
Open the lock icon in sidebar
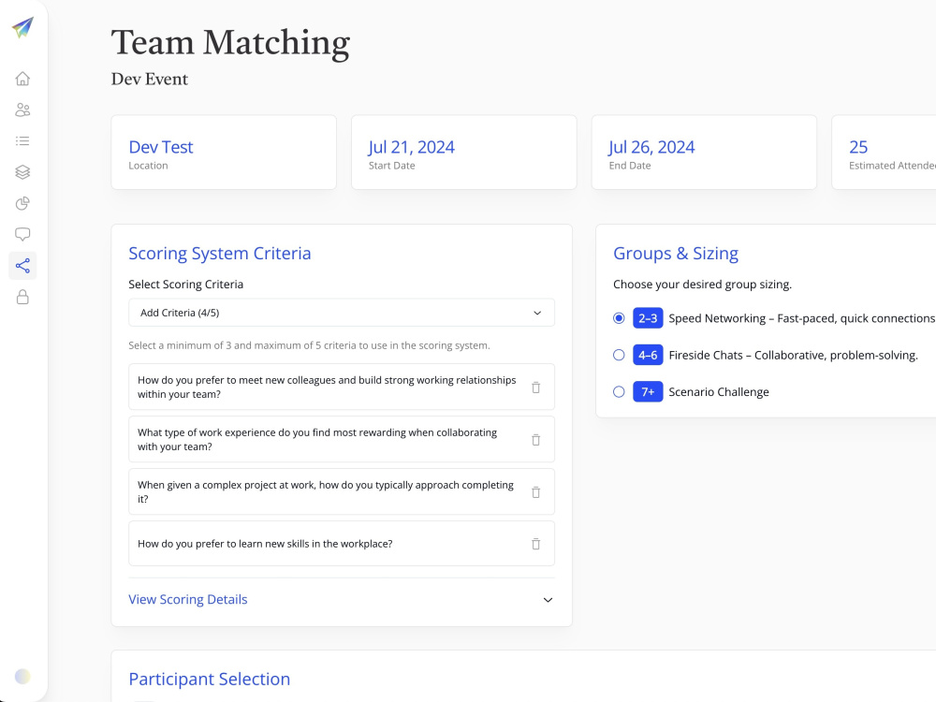(x=22, y=297)
